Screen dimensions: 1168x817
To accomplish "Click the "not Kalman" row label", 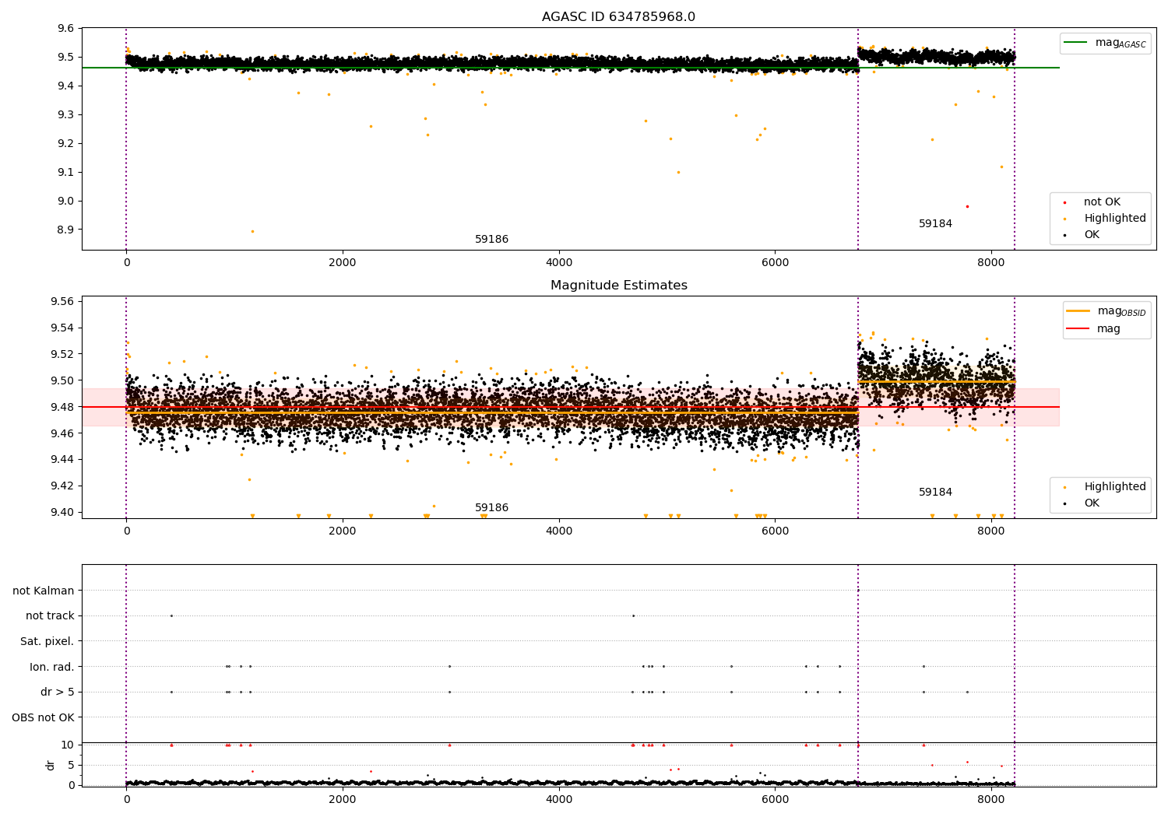I will [x=44, y=591].
